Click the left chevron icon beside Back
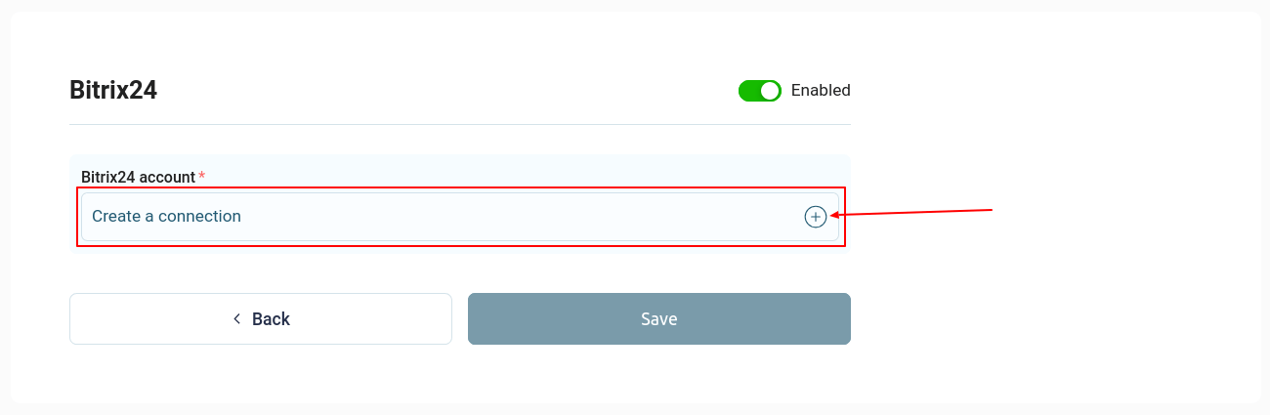The width and height of the screenshot is (1270, 415). pos(236,319)
